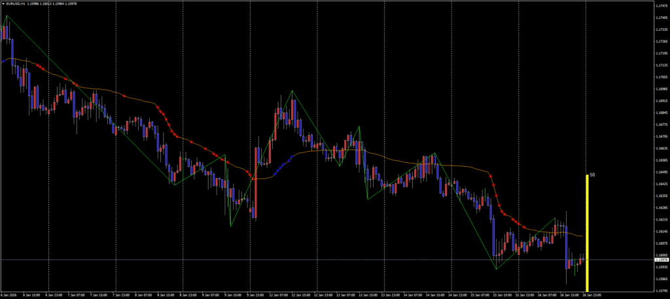The width and height of the screenshot is (670, 299).
Task: Click the 1.15795 price scale label
Action: coord(661,290)
